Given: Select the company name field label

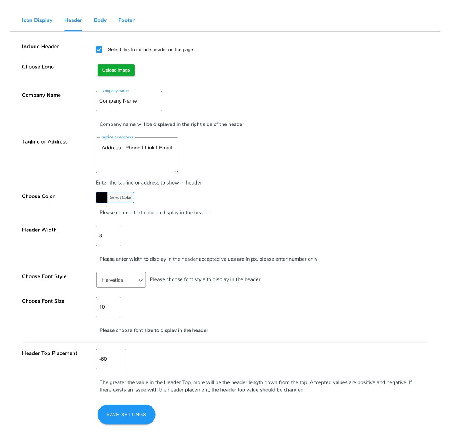Looking at the screenshot, I should 115,90.
